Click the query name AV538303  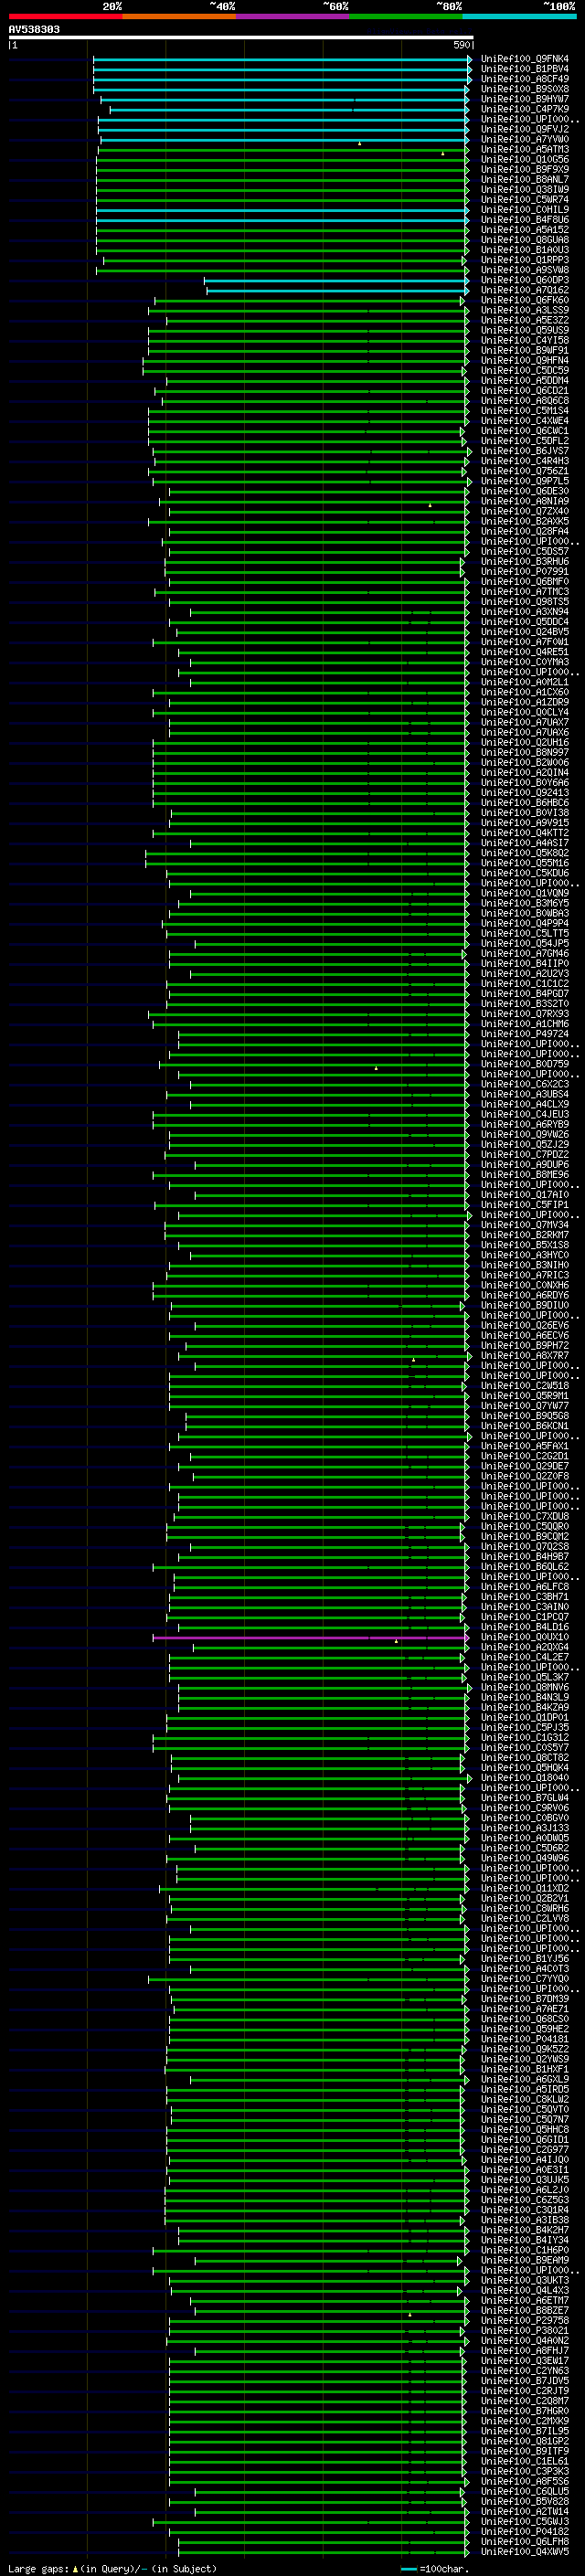point(34,29)
